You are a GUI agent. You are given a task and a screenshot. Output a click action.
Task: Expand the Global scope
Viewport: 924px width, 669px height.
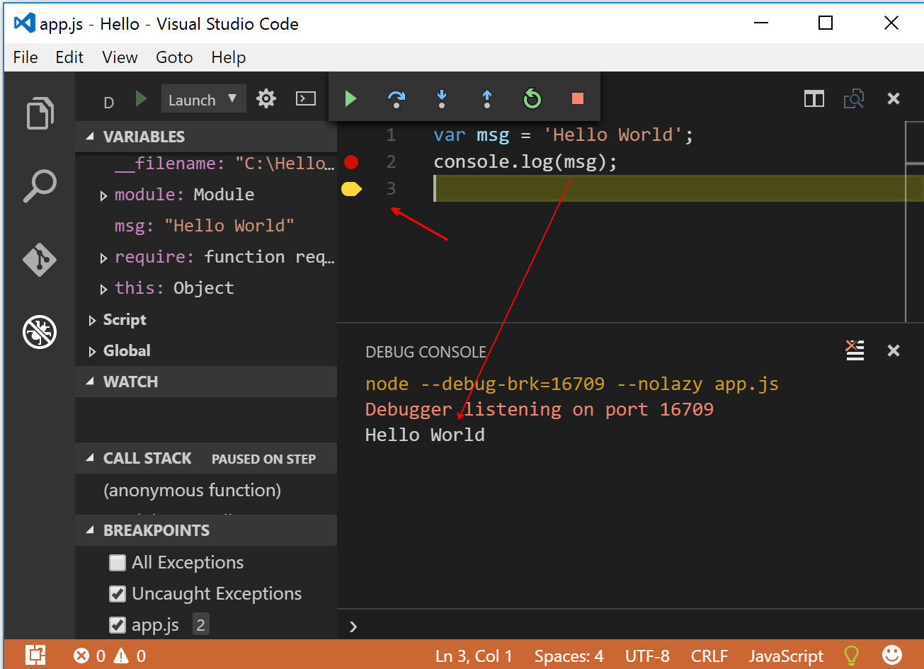point(91,350)
